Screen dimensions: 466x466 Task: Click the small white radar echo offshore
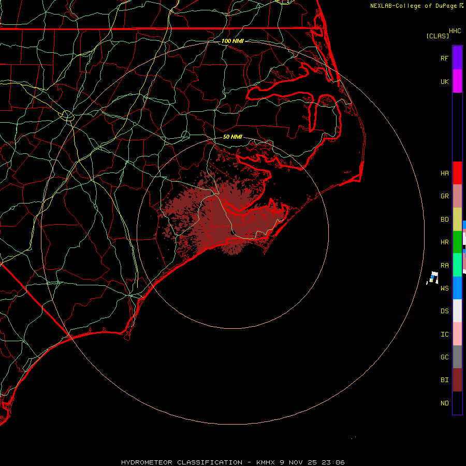coord(433,278)
